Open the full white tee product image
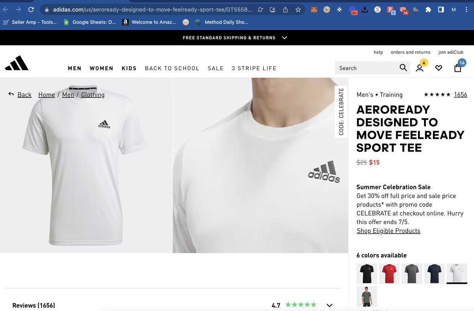 [86, 165]
